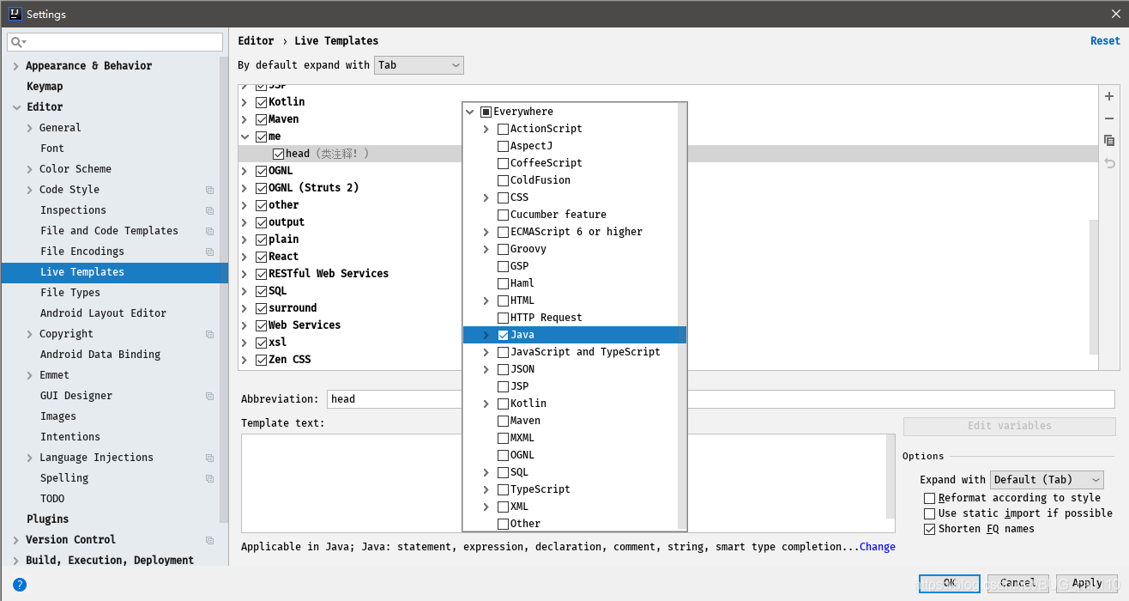Expand the HTML context node
The image size is (1129, 601).
tap(486, 300)
